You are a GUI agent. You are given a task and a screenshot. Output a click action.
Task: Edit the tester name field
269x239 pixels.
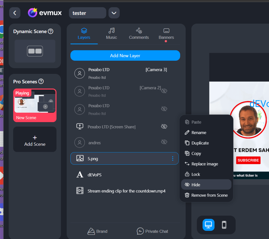(x=87, y=13)
